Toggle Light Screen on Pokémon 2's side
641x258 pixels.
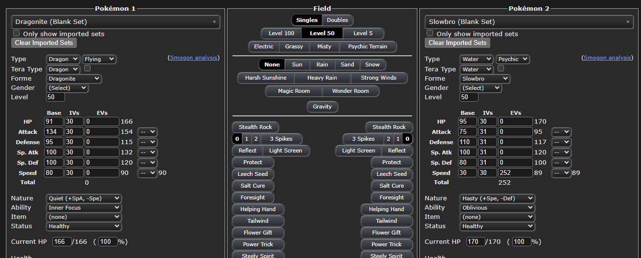click(359, 150)
